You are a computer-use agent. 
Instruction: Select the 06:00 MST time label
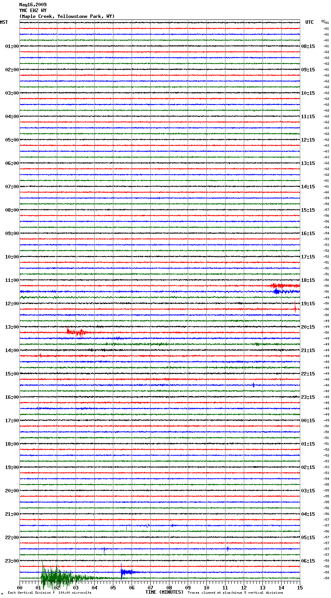(12, 163)
